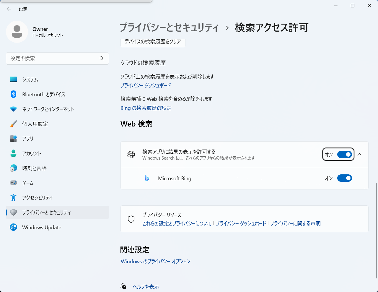Click the personalization paintbrush icon
Viewport: 378px width, 292px height.
(14, 124)
